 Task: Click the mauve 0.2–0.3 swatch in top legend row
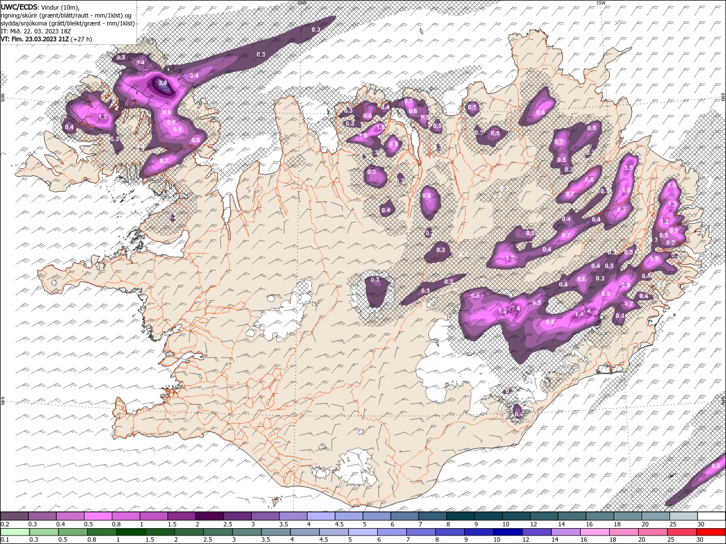[14, 516]
